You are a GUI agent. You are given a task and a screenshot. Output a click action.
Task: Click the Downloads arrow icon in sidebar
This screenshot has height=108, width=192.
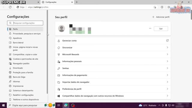coord(10,68)
